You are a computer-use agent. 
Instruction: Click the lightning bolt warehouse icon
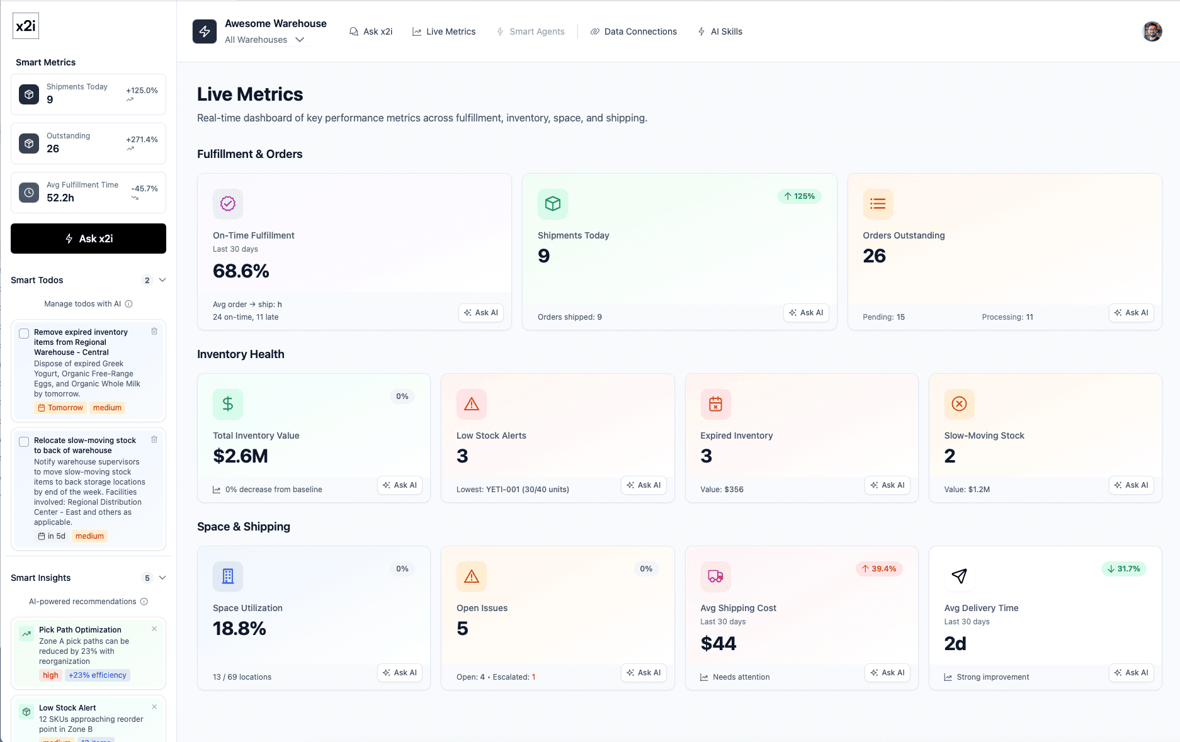(205, 31)
